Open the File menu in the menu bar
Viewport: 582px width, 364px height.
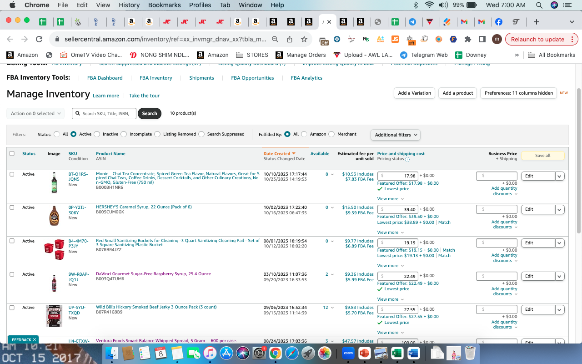[63, 5]
